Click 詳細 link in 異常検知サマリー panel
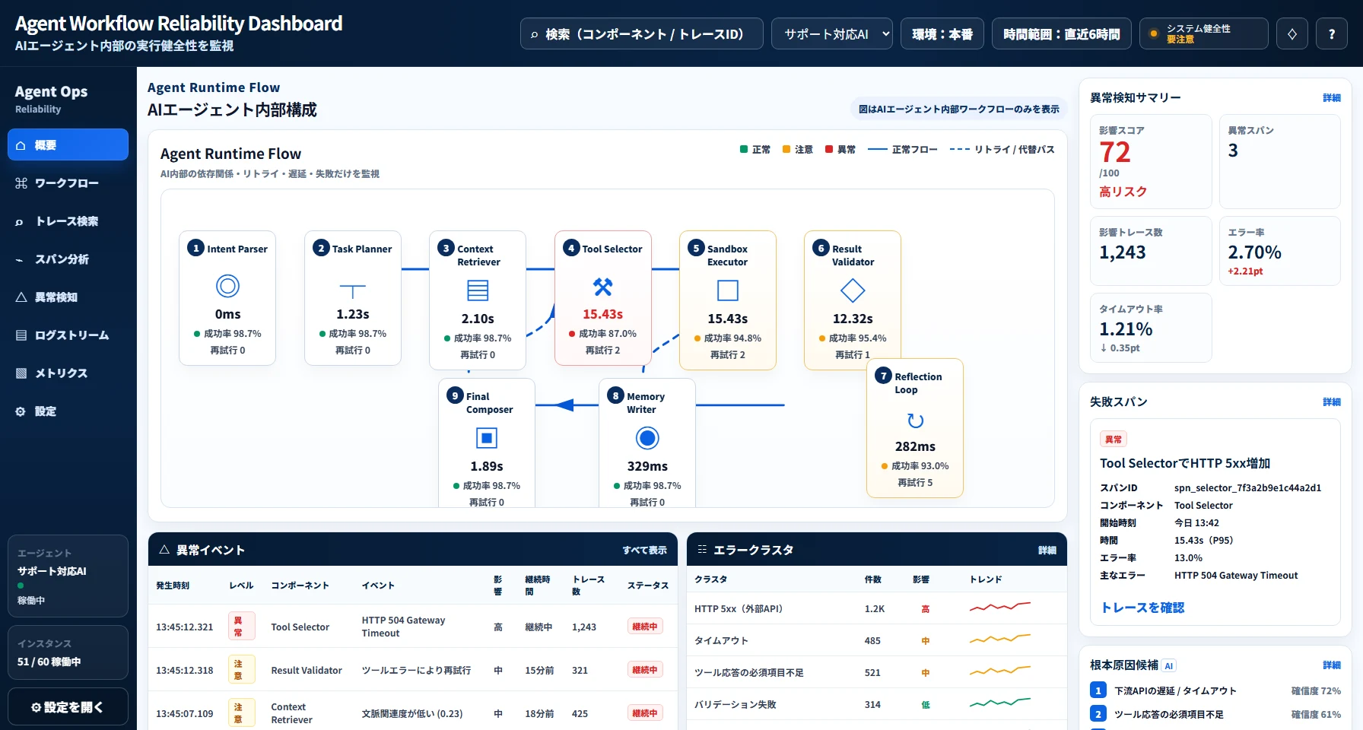This screenshot has height=730, width=1363. [1332, 98]
